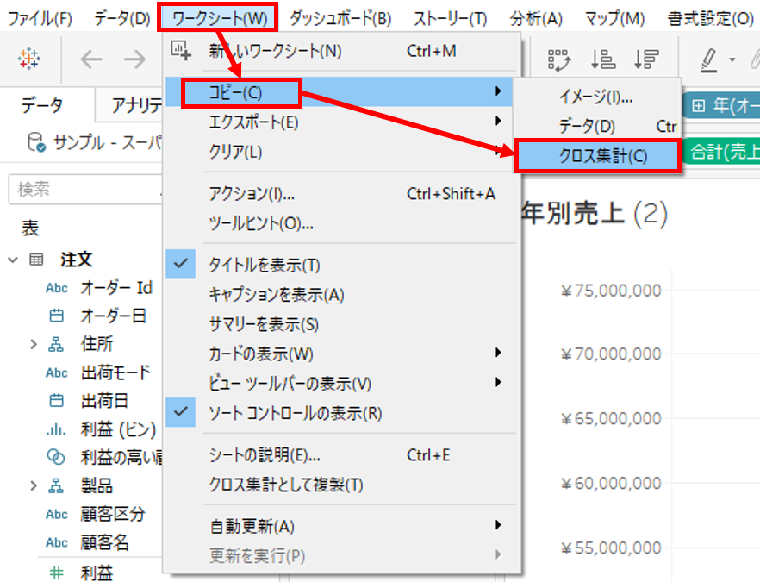This screenshot has height=582, width=760.
Task: Click the Tableau logo in the top-left corner
Action: click(30, 59)
